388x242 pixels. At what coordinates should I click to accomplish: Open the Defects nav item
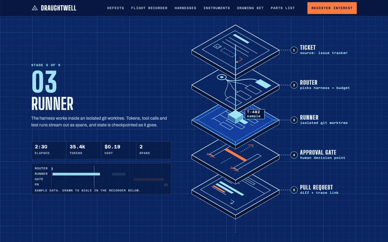pyautogui.click(x=115, y=8)
